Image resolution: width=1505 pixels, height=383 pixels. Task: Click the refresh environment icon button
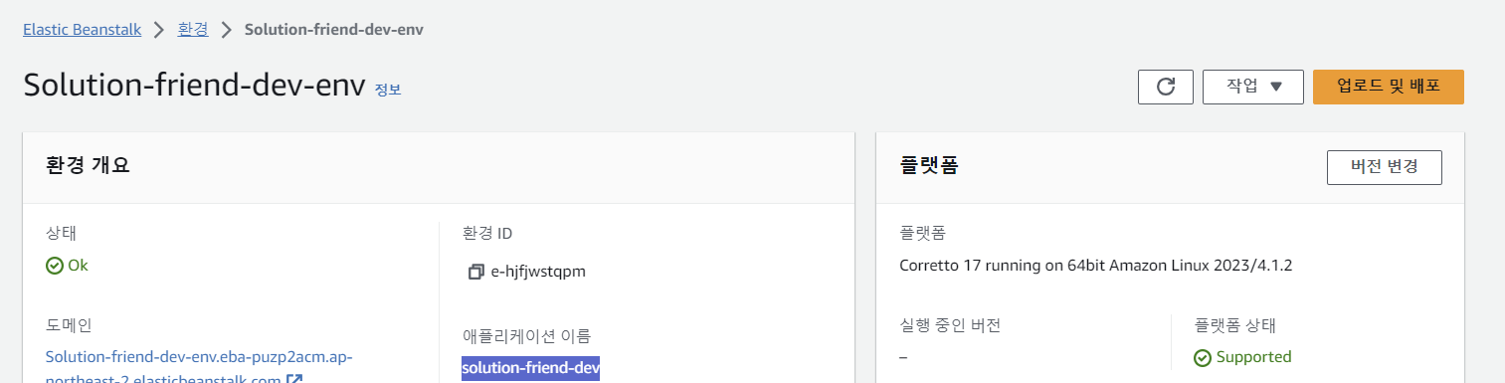pos(1166,87)
